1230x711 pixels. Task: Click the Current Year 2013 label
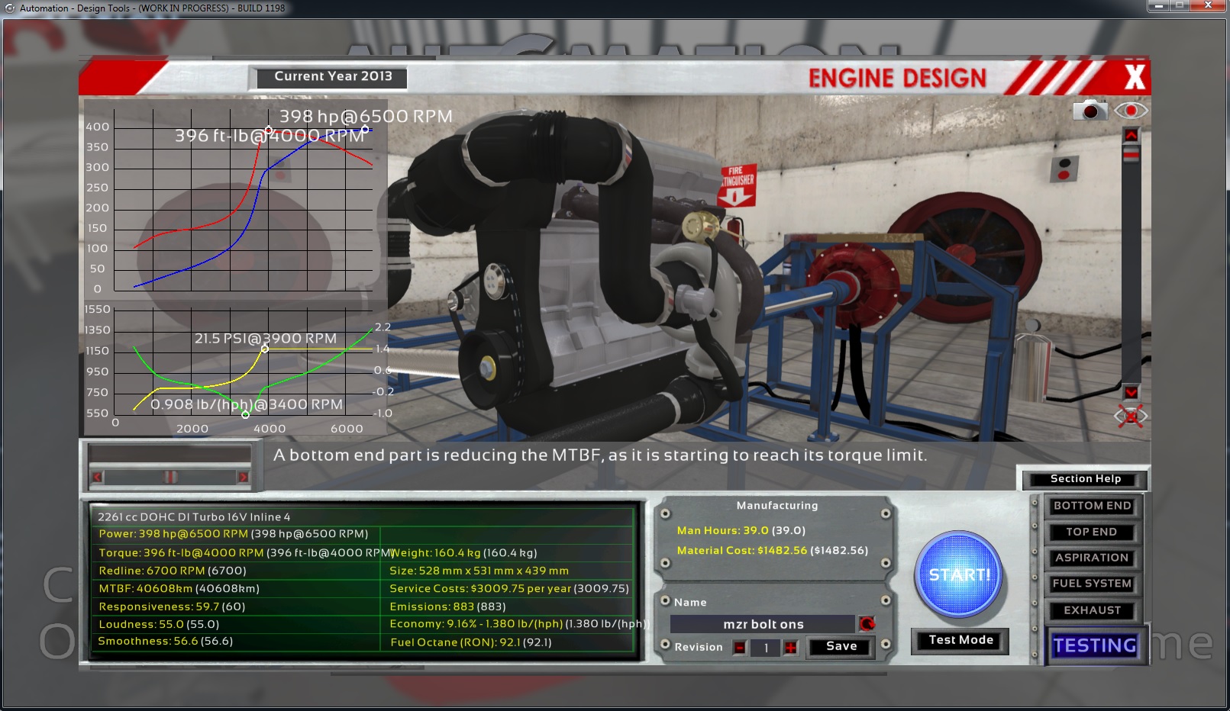point(333,76)
